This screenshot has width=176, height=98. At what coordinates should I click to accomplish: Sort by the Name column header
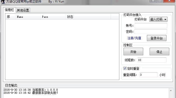[x=28, y=17]
